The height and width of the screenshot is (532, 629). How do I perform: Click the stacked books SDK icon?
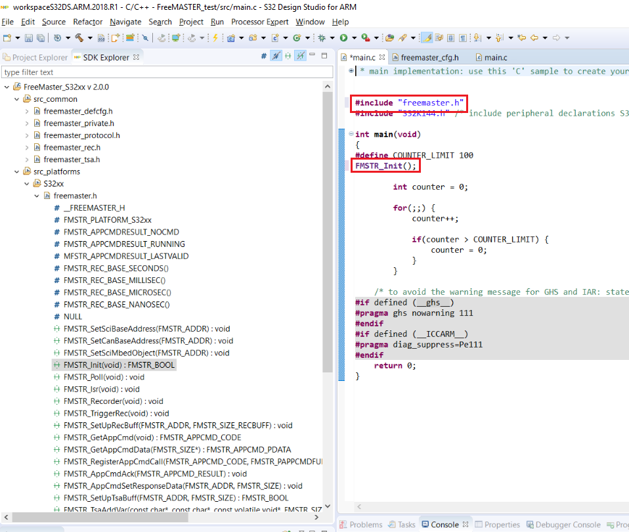point(129,37)
